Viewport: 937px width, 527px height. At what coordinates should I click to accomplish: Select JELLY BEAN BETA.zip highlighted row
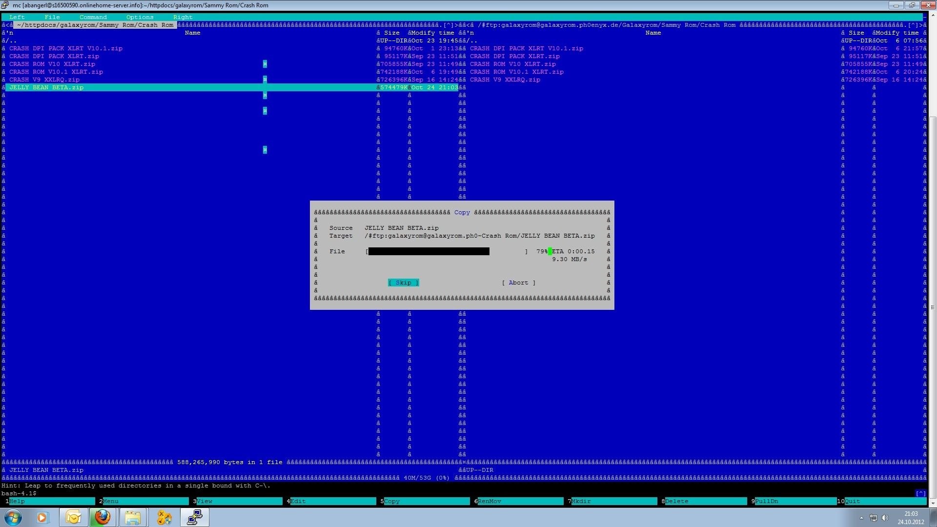click(232, 87)
